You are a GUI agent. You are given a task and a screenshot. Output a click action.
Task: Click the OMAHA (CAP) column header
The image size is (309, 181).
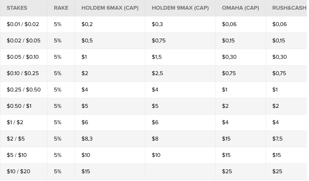pos(240,8)
